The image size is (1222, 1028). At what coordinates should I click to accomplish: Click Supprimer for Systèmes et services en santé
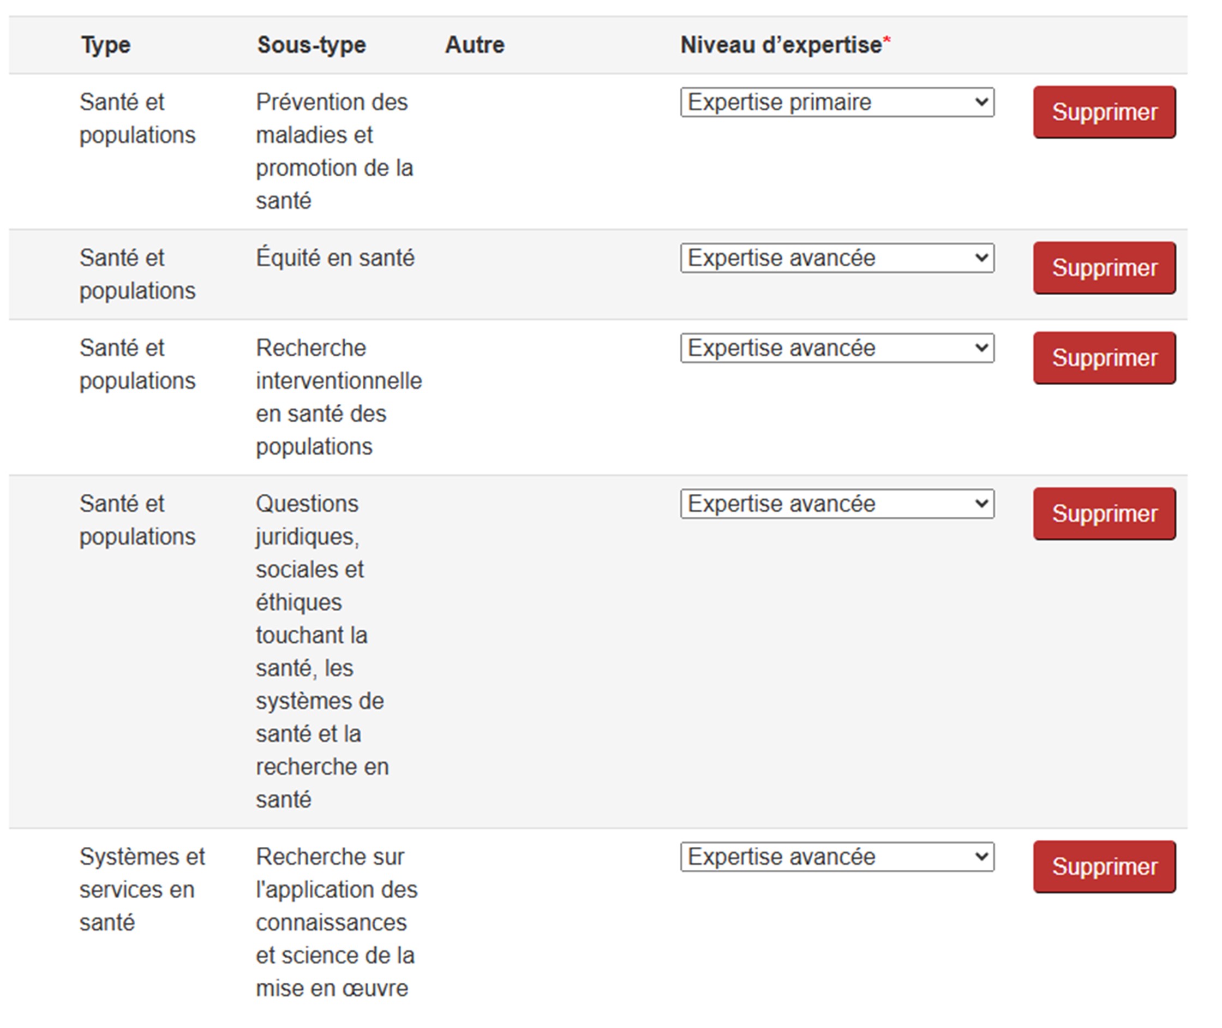[1104, 867]
